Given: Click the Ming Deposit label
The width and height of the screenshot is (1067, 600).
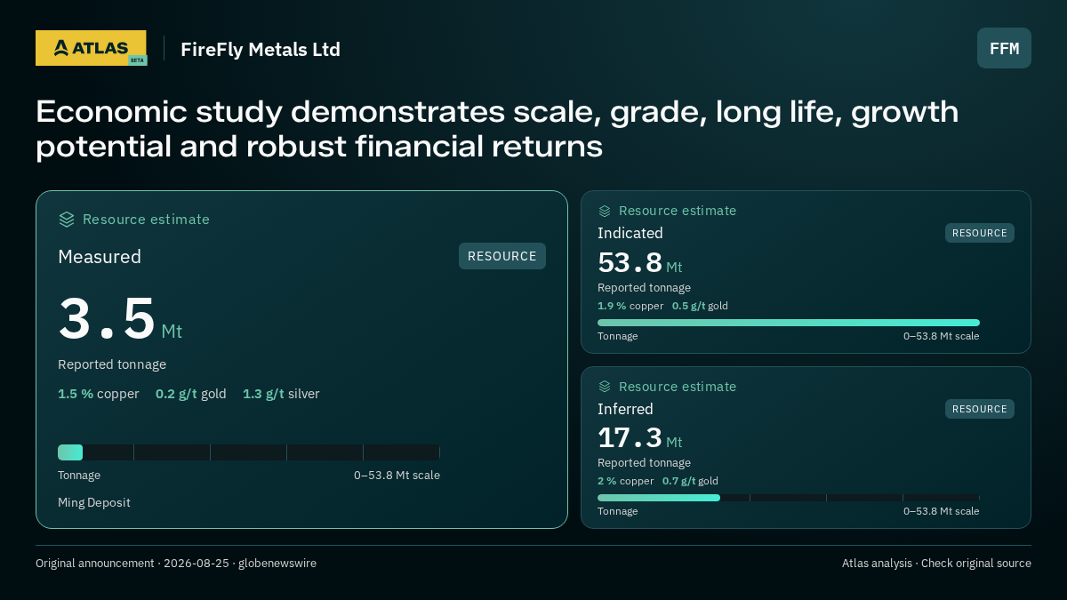Looking at the screenshot, I should (94, 503).
